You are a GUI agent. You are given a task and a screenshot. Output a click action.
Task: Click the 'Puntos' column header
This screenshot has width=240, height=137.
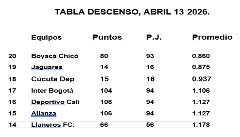tap(107, 37)
